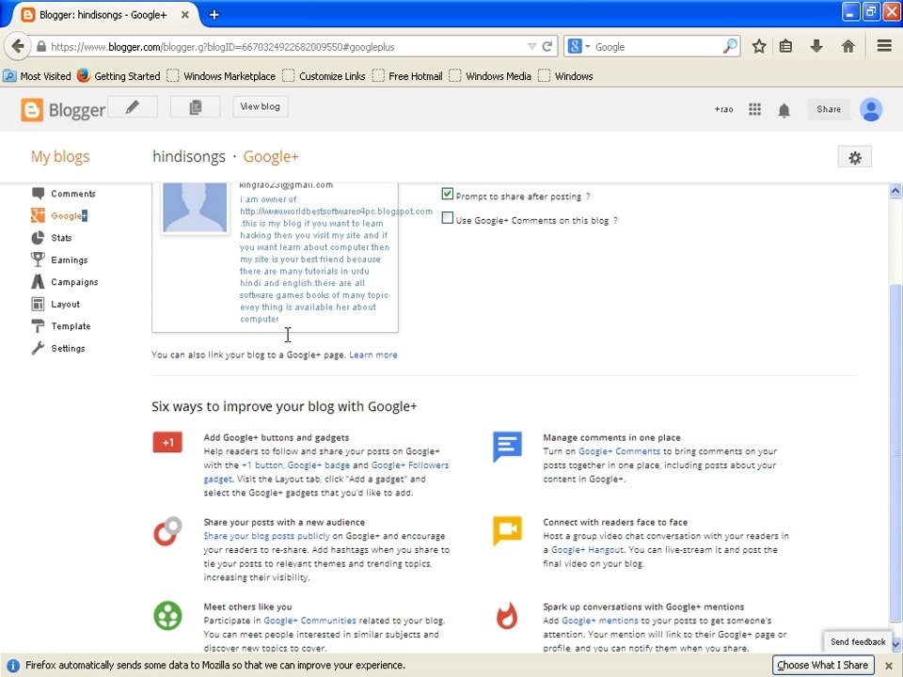Click the Settings wrench icon
Viewport: 903px width, 677px height.
(x=38, y=348)
